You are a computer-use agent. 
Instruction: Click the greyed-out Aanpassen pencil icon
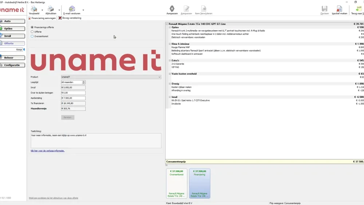point(186,9)
